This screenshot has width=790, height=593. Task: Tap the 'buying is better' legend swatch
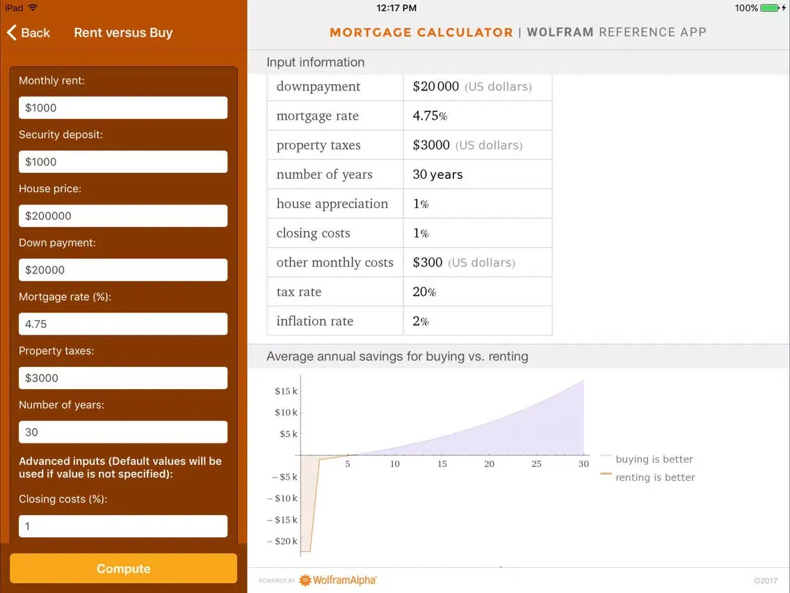coord(606,456)
